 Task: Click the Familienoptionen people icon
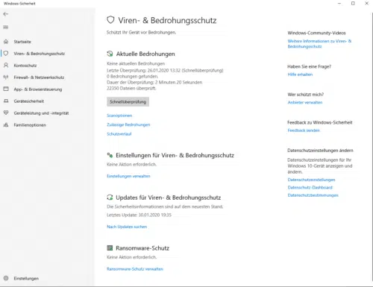pyautogui.click(x=6, y=124)
